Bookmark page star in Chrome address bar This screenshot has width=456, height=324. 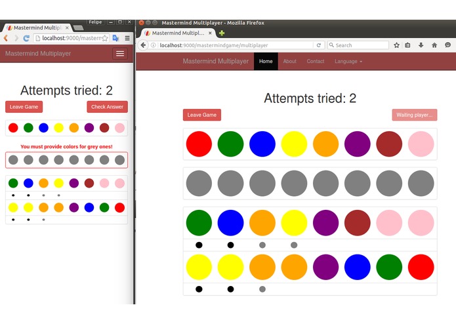[105, 38]
